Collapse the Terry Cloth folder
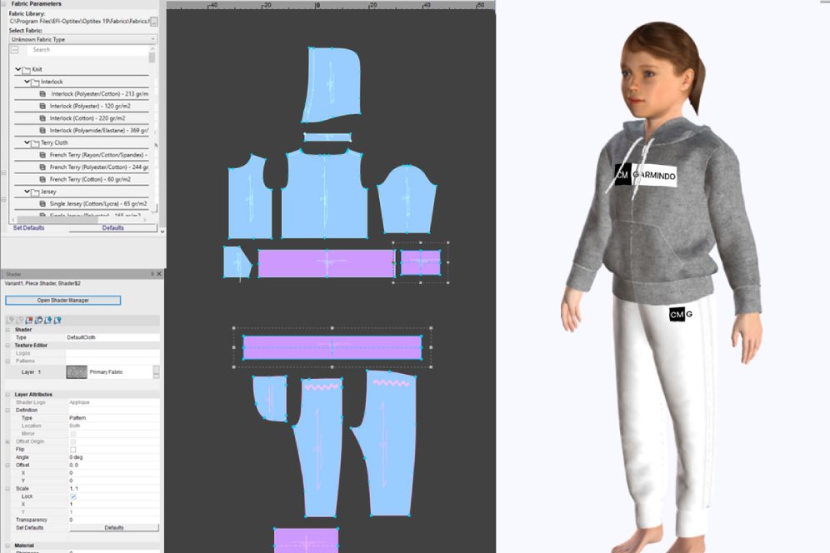 (27, 142)
